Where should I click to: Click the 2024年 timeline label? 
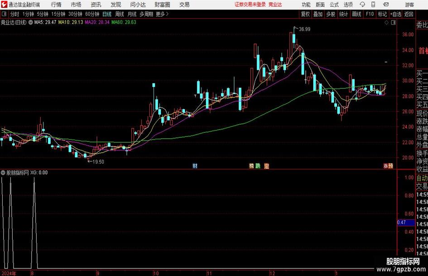[9, 273]
